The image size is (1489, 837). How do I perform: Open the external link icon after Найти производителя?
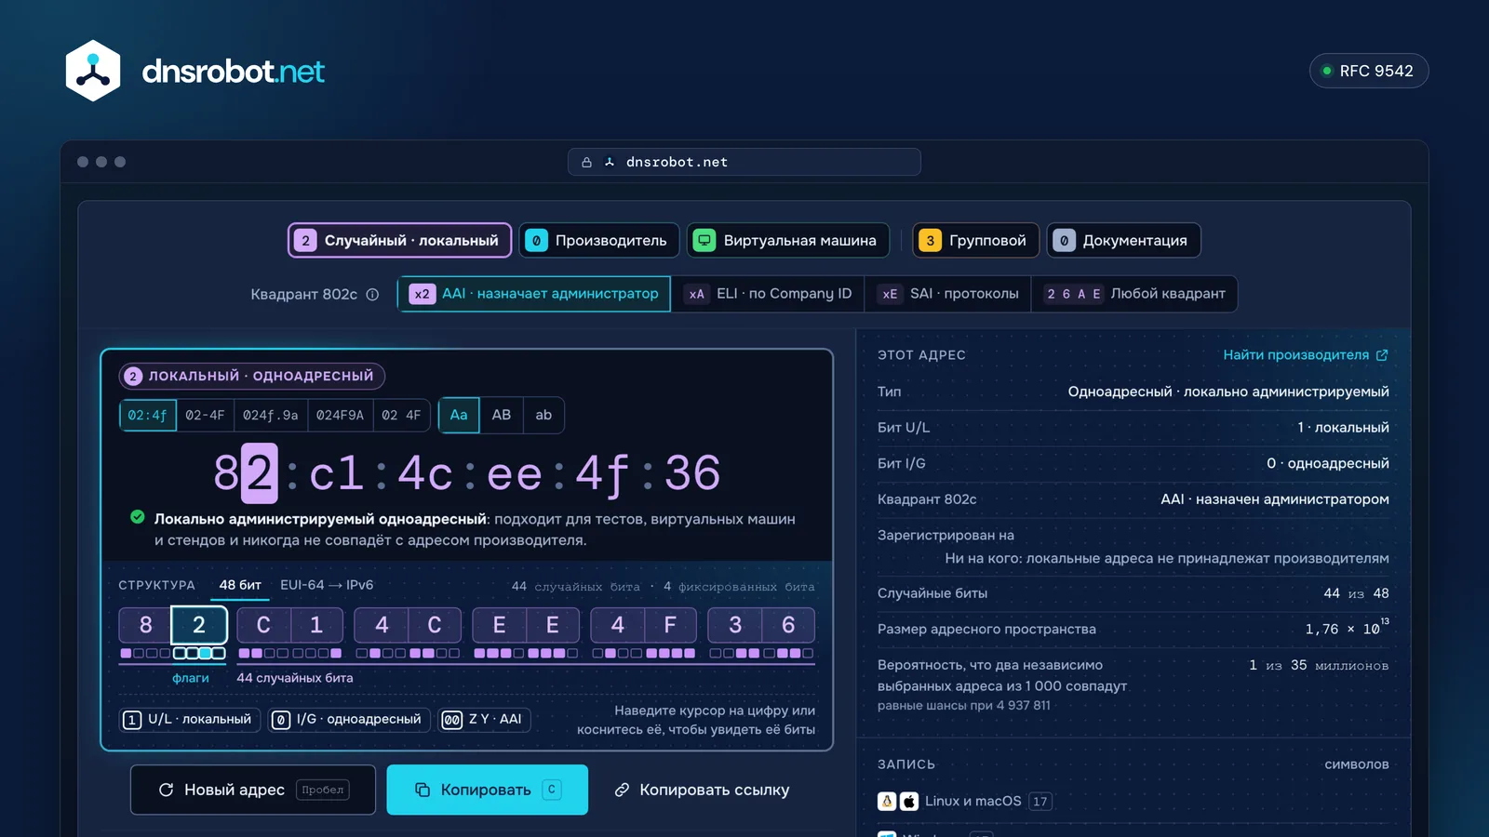coord(1382,355)
